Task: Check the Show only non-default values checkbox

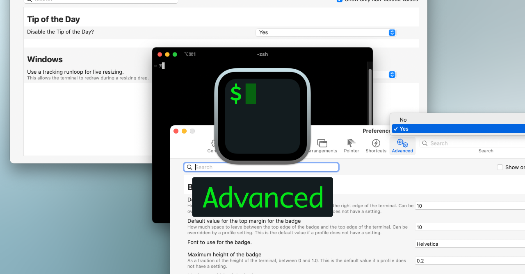Action: (x=340, y=1)
